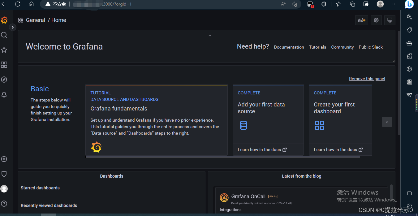Open the Public Slack link
This screenshot has height=216, width=418.
coord(371,47)
